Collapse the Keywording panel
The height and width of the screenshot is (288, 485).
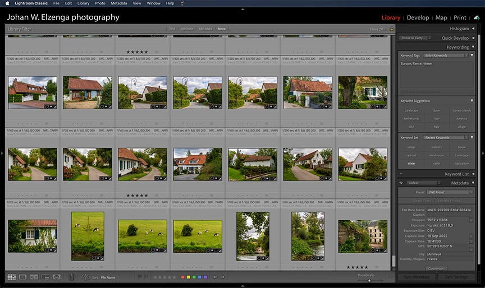tap(473, 47)
